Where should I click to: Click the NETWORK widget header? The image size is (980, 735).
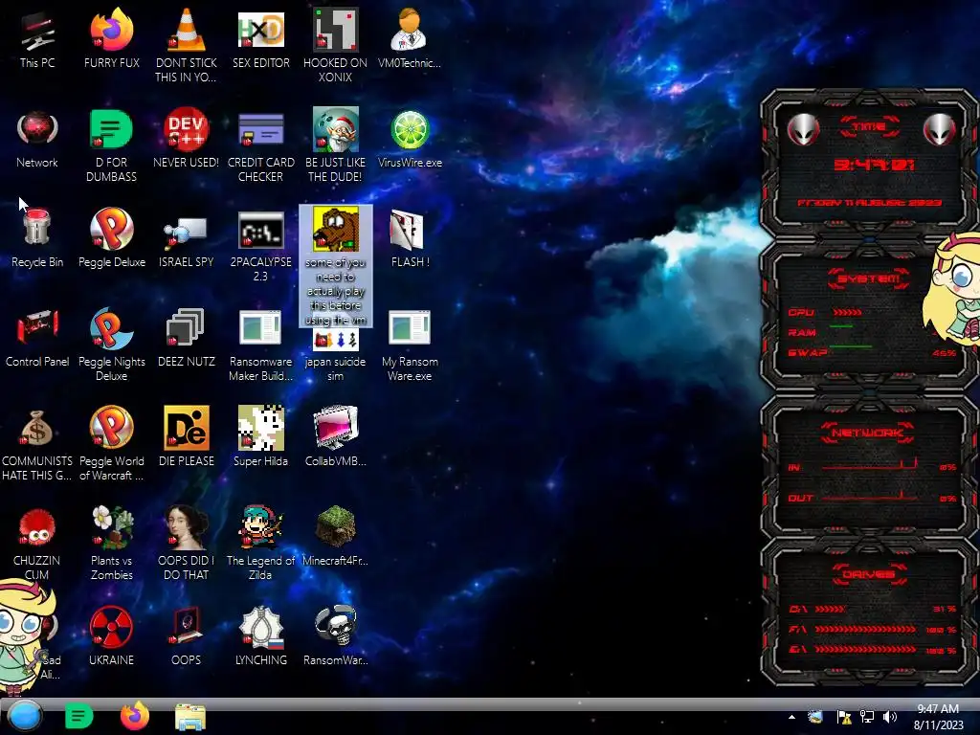(868, 432)
